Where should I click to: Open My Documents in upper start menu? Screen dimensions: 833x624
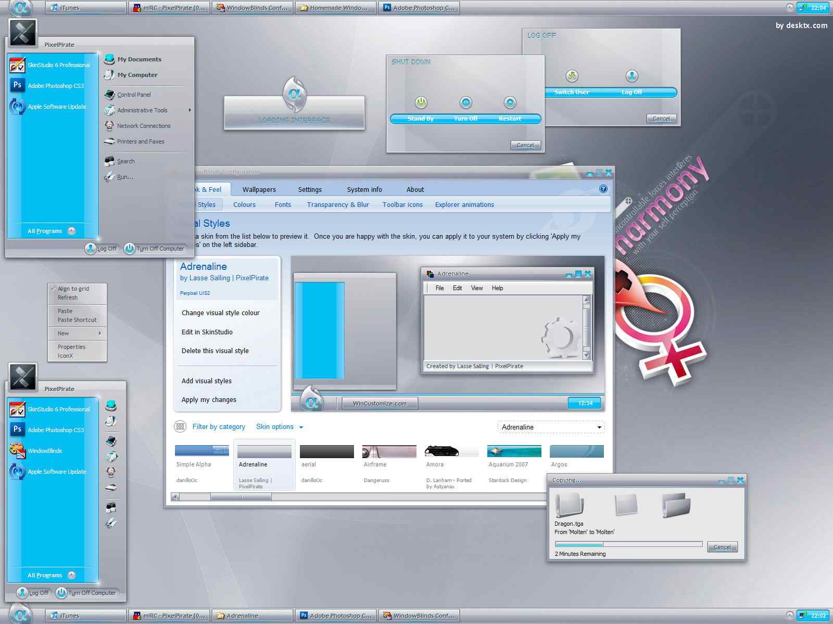[133, 59]
